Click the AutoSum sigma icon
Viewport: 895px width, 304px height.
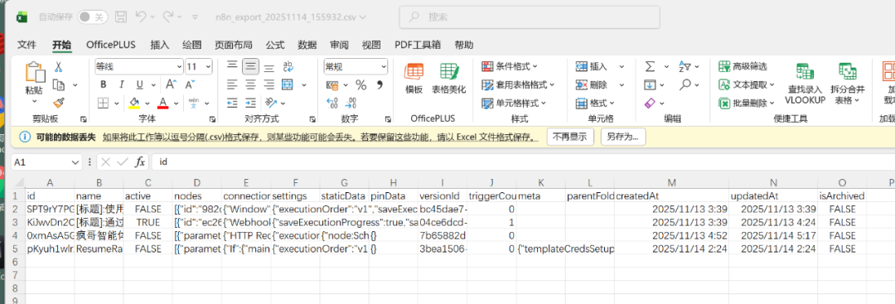pyautogui.click(x=650, y=67)
